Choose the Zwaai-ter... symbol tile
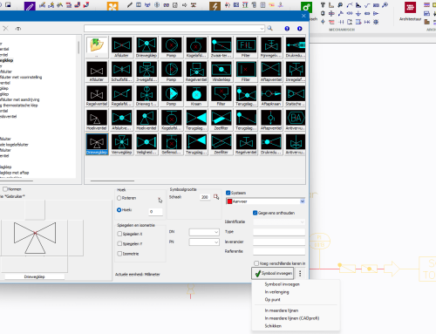 [x=221, y=47]
